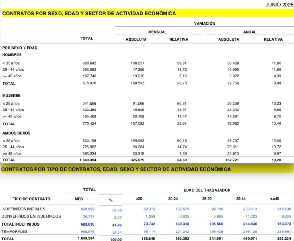Select the ANUAL subheader

tap(250, 32)
